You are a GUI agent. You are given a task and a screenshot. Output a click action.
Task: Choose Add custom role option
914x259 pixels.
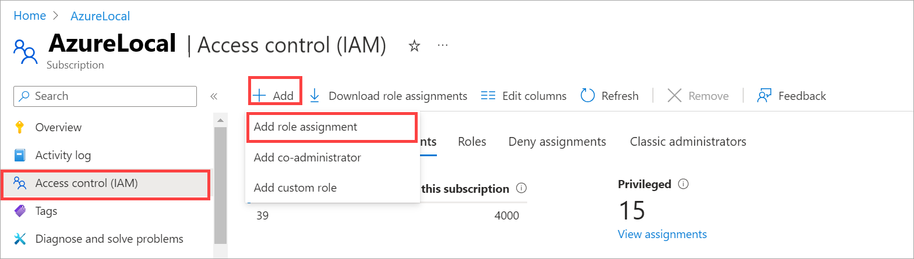[332, 188]
